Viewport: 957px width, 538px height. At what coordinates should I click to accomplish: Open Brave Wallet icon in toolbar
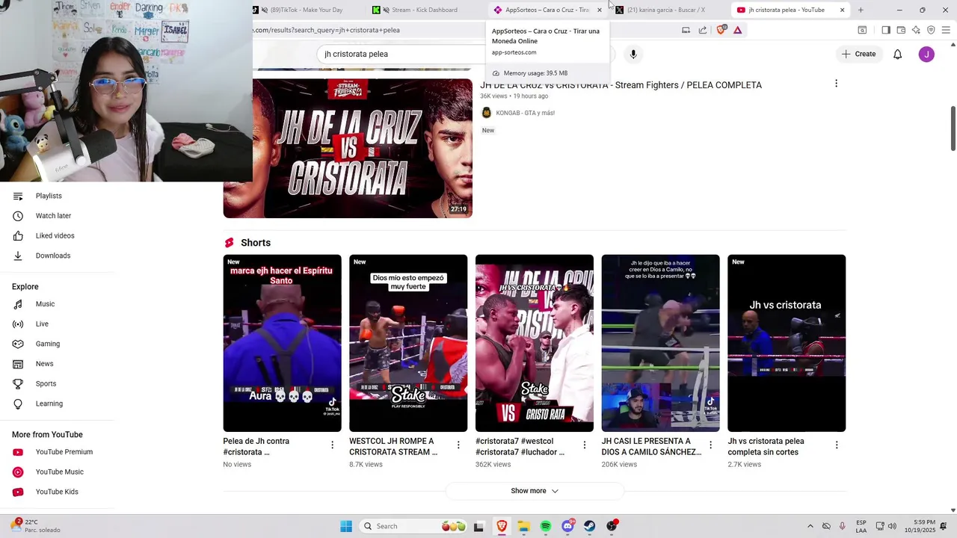point(901,30)
